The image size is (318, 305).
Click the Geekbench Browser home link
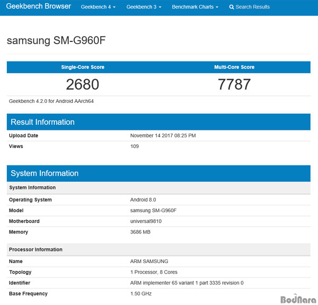coord(39,6)
